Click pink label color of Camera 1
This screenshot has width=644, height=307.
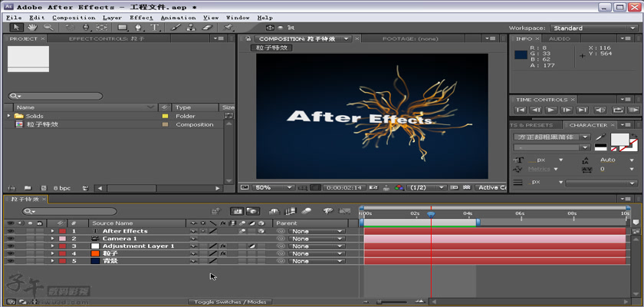tap(62, 239)
